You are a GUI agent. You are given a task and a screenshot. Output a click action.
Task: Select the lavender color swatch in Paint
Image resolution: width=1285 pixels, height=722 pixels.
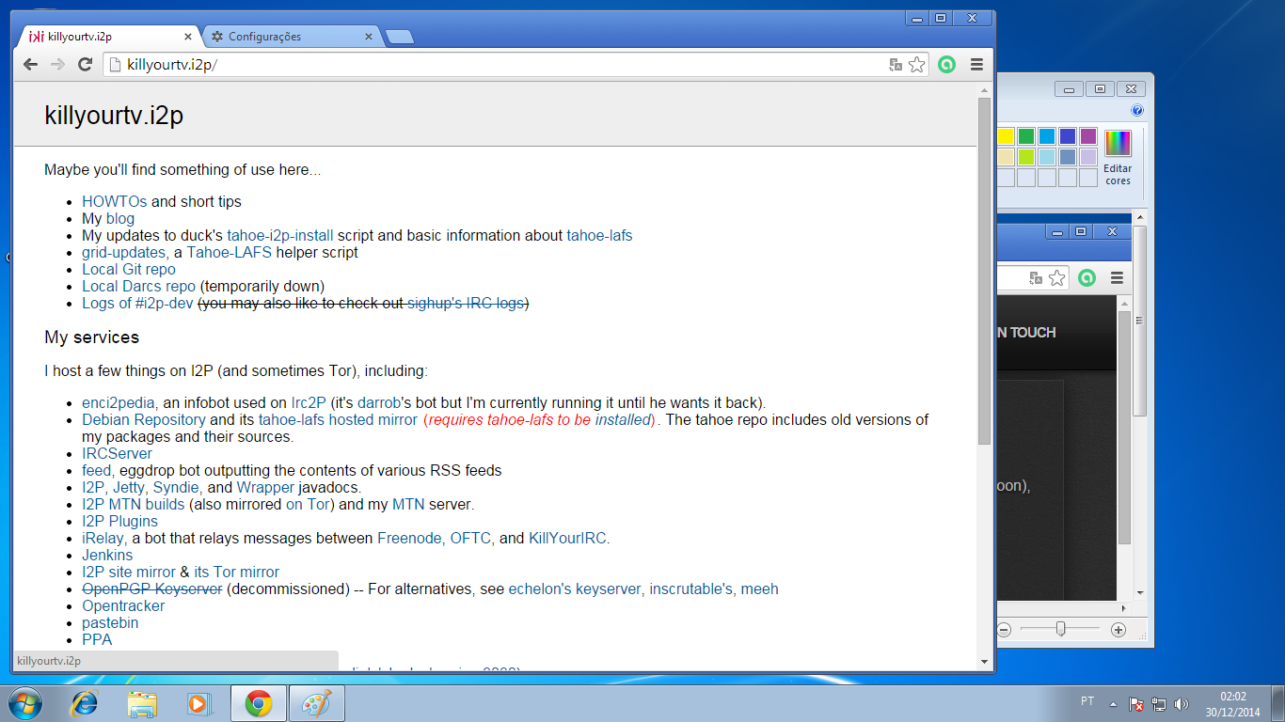point(1088,157)
